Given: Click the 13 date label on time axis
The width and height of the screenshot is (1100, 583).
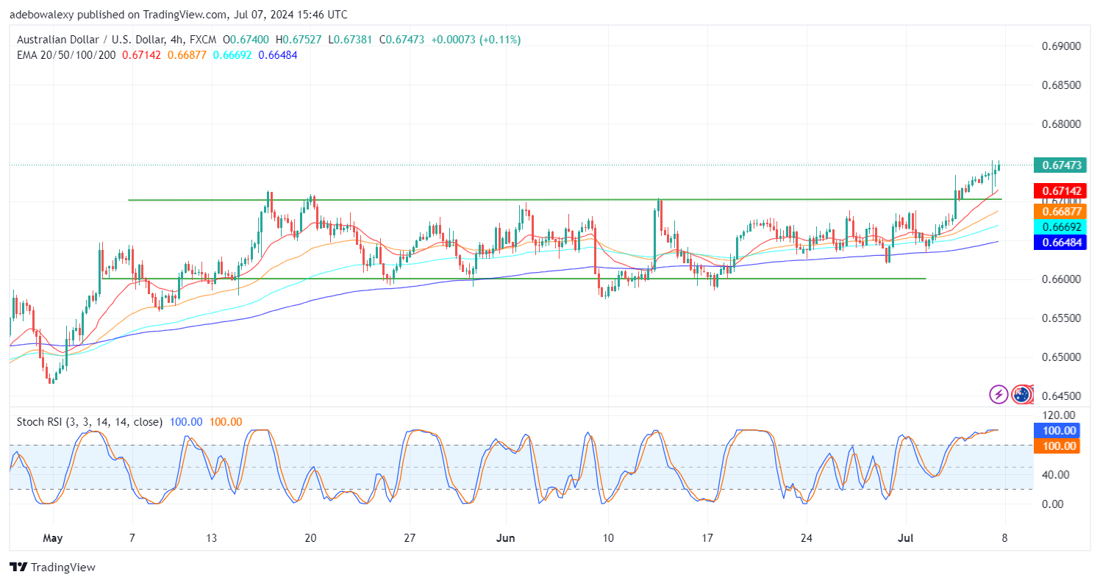Looking at the screenshot, I should click(x=213, y=537).
